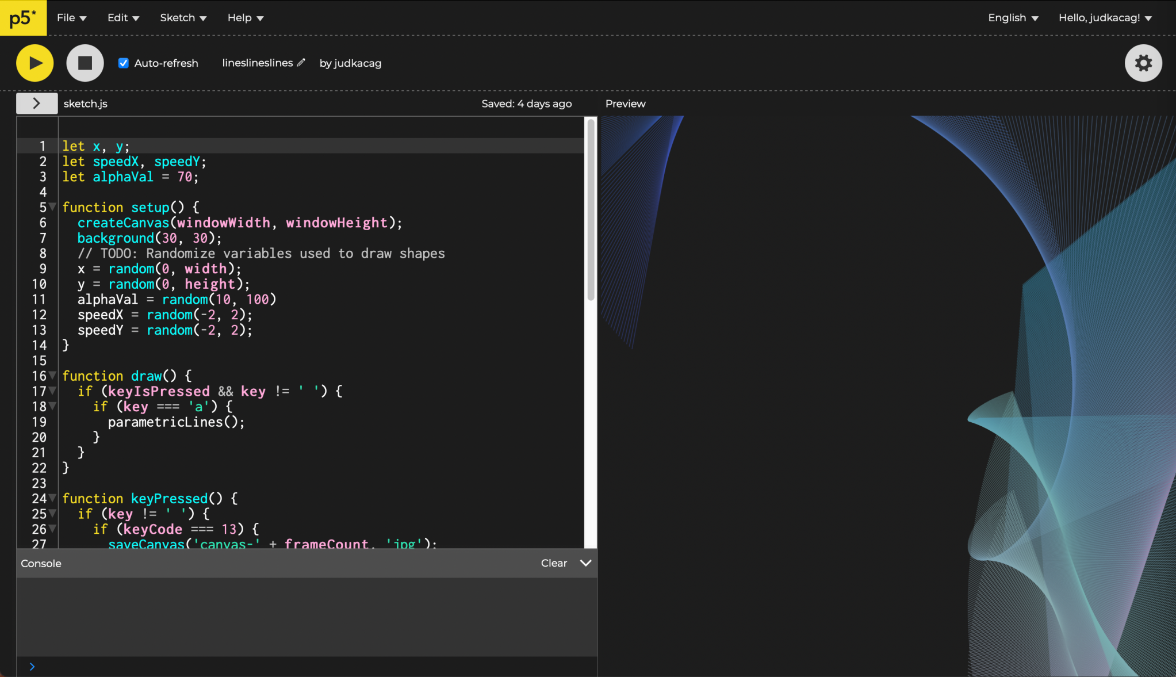Click the pencil icon to rename sketch
The width and height of the screenshot is (1176, 677).
point(301,63)
